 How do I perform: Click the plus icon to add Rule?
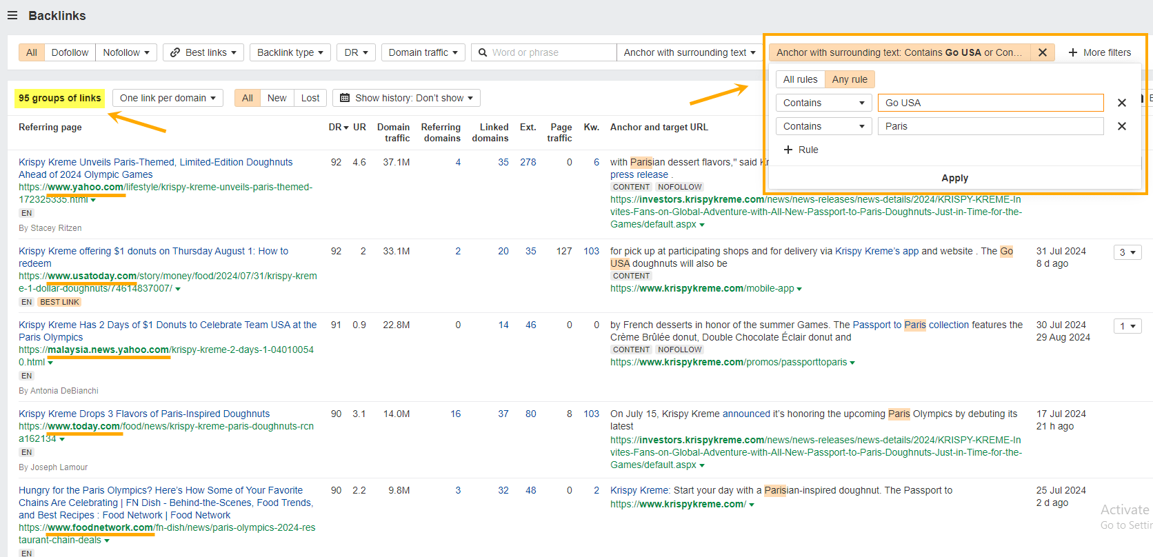[788, 150]
